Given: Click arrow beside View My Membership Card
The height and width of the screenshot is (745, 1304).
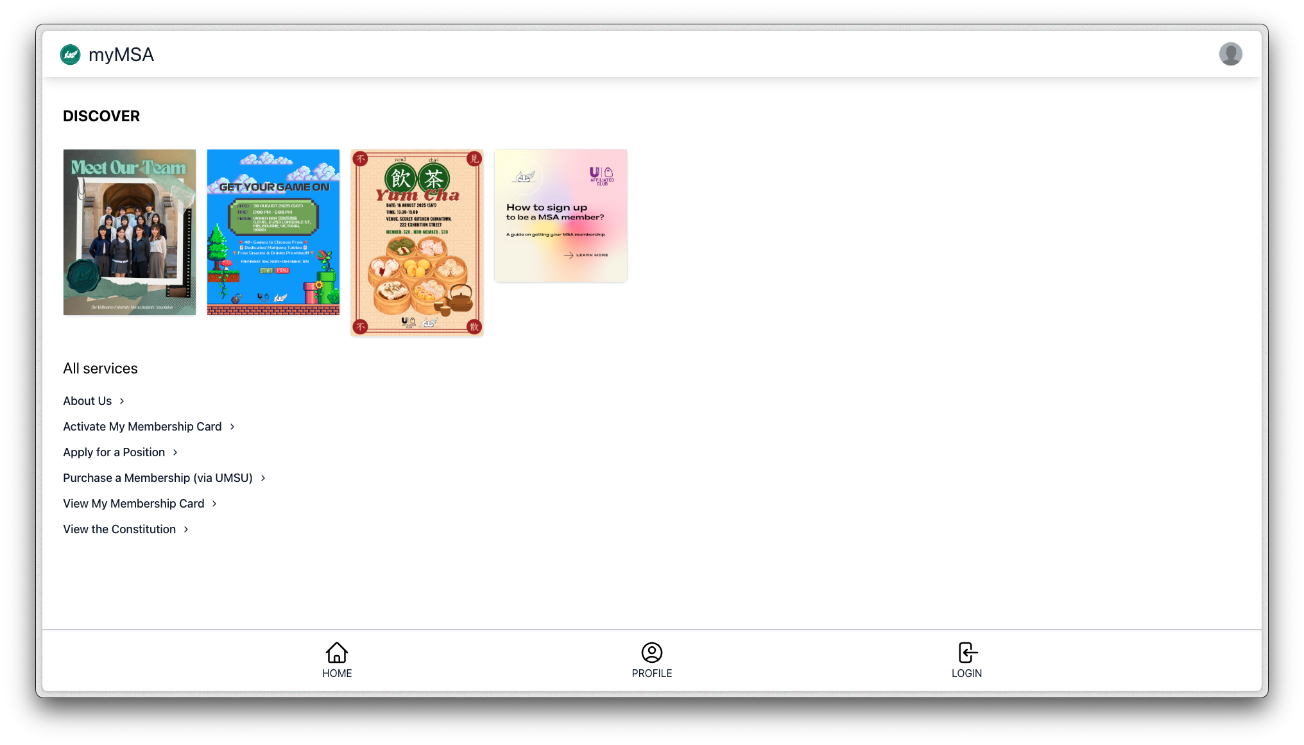Looking at the screenshot, I should (x=214, y=504).
